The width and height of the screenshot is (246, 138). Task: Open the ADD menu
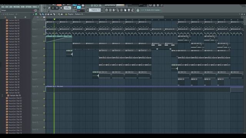(x=11, y=7)
